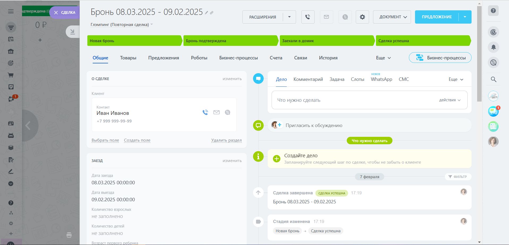
Task: Expand Еще menu in deal tabs
Action: (x=383, y=58)
